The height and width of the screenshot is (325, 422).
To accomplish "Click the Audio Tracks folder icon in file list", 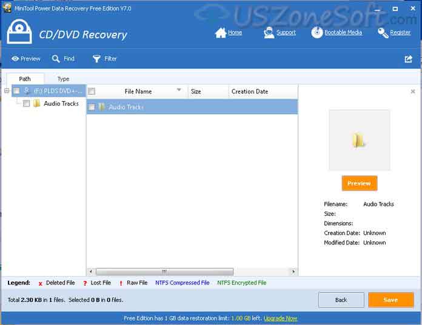I will click(x=102, y=107).
